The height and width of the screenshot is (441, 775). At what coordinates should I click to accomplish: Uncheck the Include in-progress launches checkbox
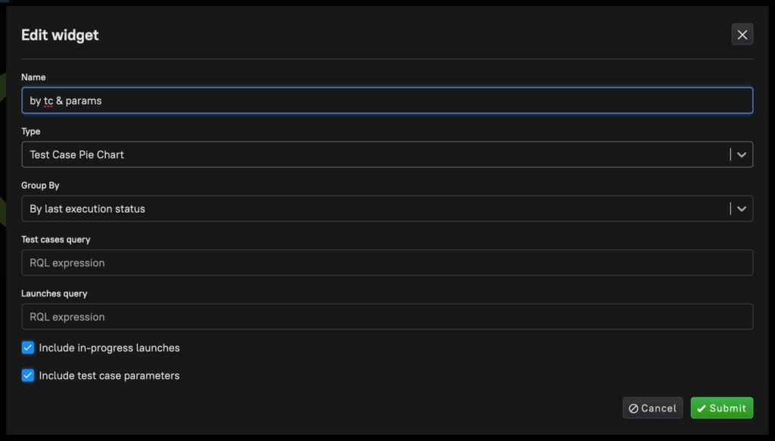point(28,348)
